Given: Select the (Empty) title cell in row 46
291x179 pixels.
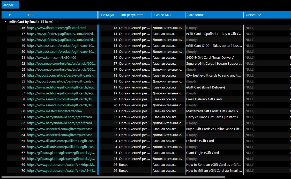Looking at the screenshot, I should 214,28.
